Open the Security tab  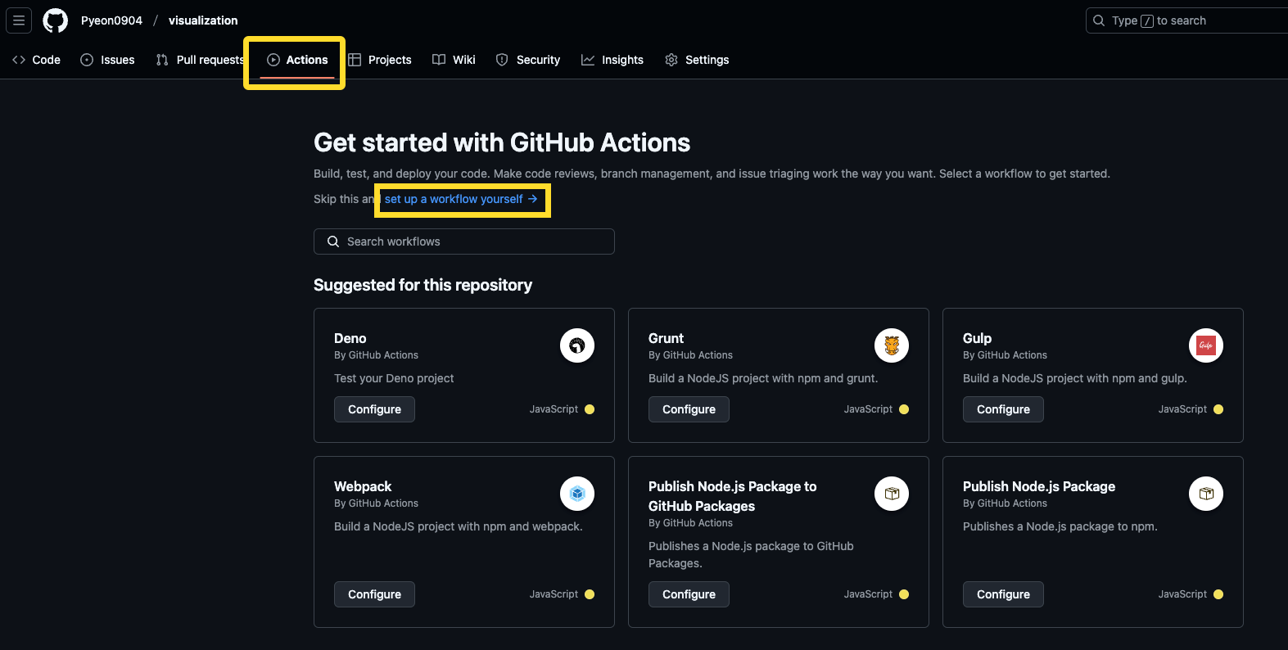tap(528, 60)
